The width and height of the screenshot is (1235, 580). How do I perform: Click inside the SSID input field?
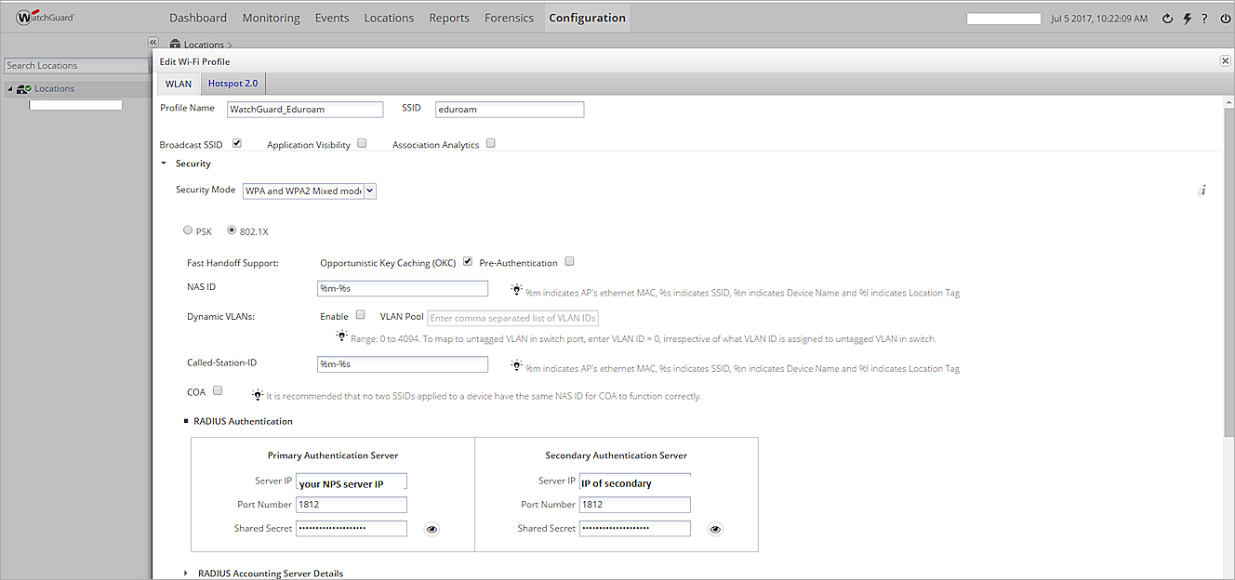[x=509, y=109]
